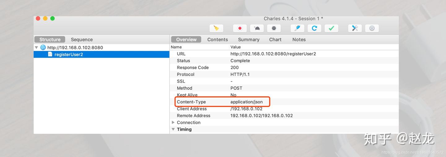Toggle the red record button
Viewport: 446px width, 157px height.
pyautogui.click(x=240, y=28)
